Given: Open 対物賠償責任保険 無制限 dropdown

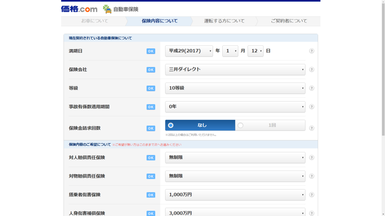Looking at the screenshot, I should tap(235, 176).
